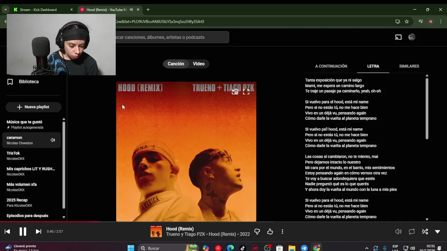The image size is (447, 251).
Task: Click Trueno y Tiago PZK artist text
Action: click(185, 234)
